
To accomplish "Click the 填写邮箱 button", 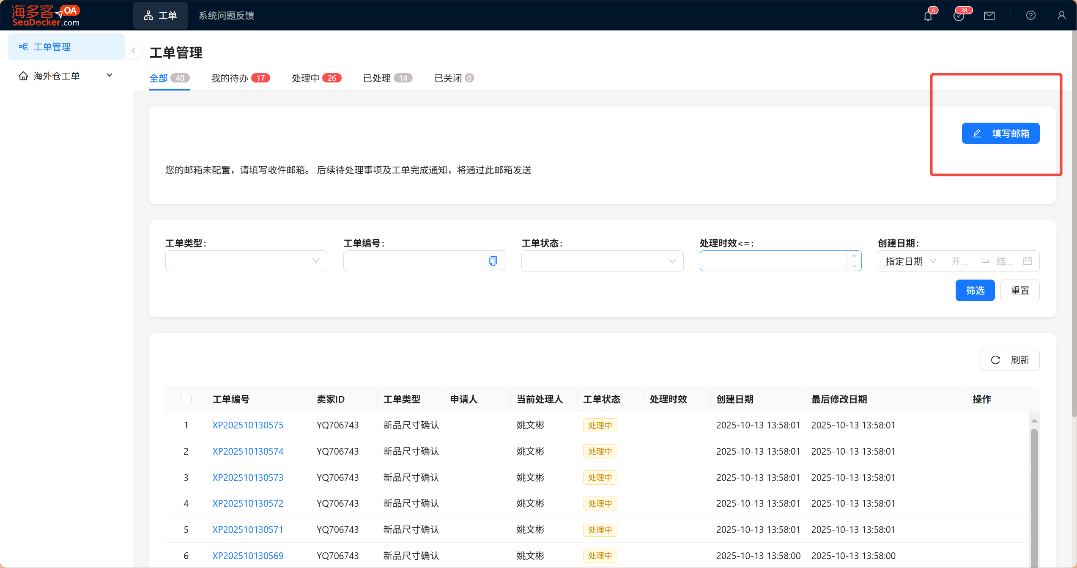I will 1000,133.
